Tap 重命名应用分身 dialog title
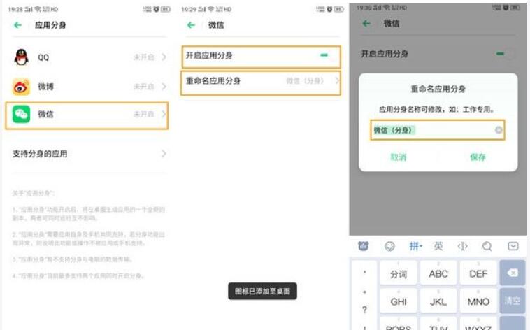Viewport: 530px width, 330px height. point(438,89)
